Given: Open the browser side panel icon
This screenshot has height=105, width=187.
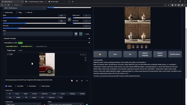Looking at the screenshot, I should tap(179, 5).
